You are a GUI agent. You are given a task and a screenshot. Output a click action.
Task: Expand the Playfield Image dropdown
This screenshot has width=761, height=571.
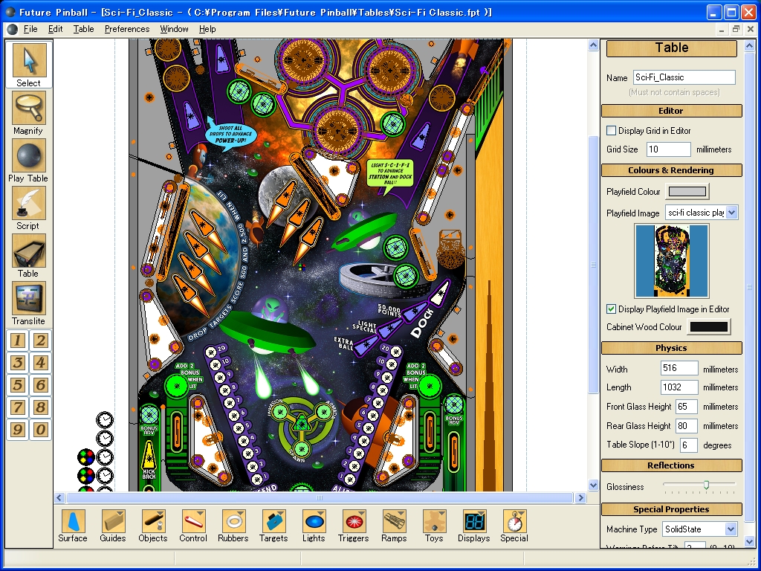tap(732, 212)
